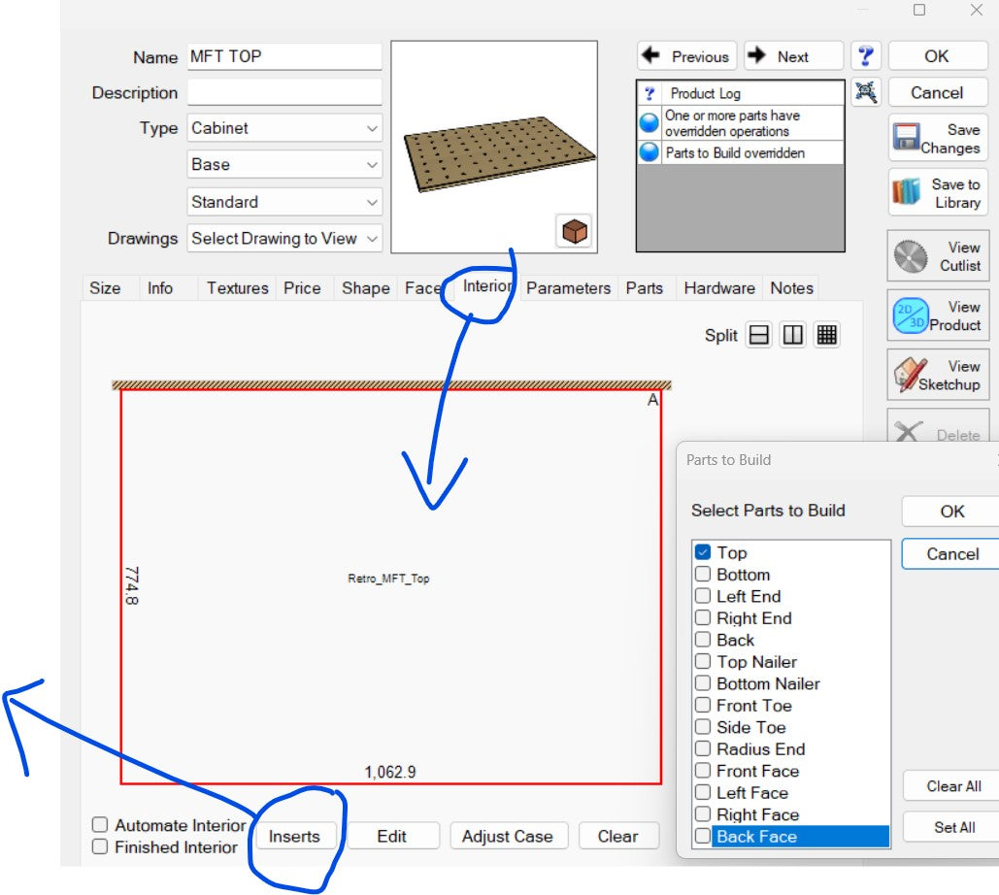Select the grid split icon
This screenshot has height=895, width=999.
pos(826,335)
